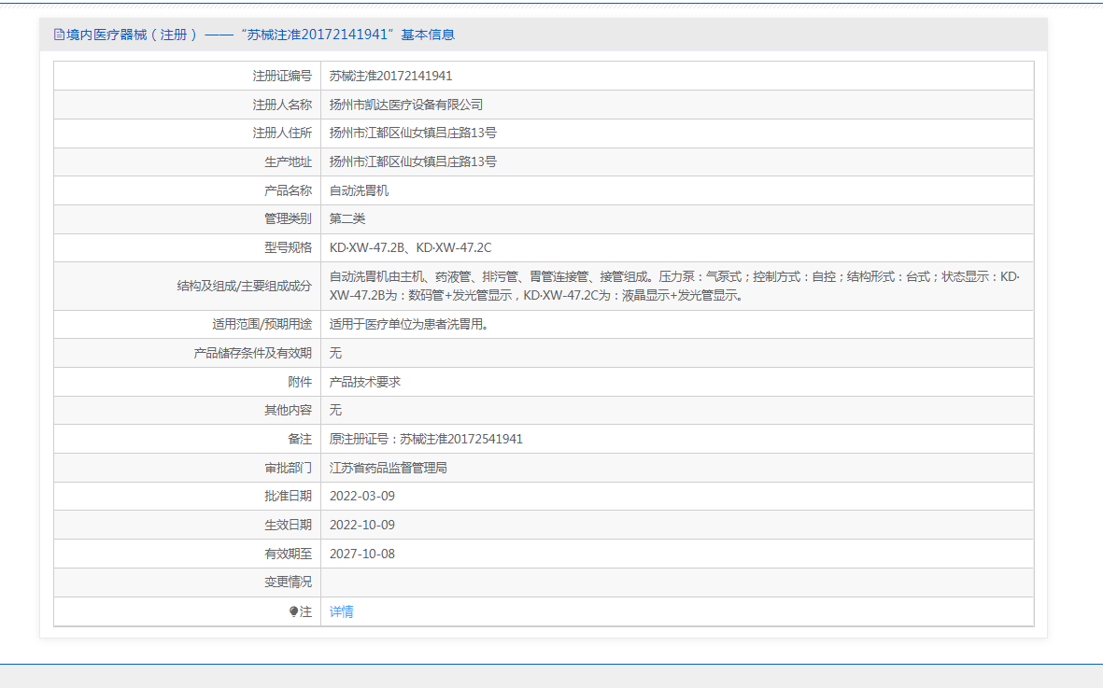The image size is (1103, 688).
Task: Click the expiry date 2027-10-08
Action: (362, 554)
